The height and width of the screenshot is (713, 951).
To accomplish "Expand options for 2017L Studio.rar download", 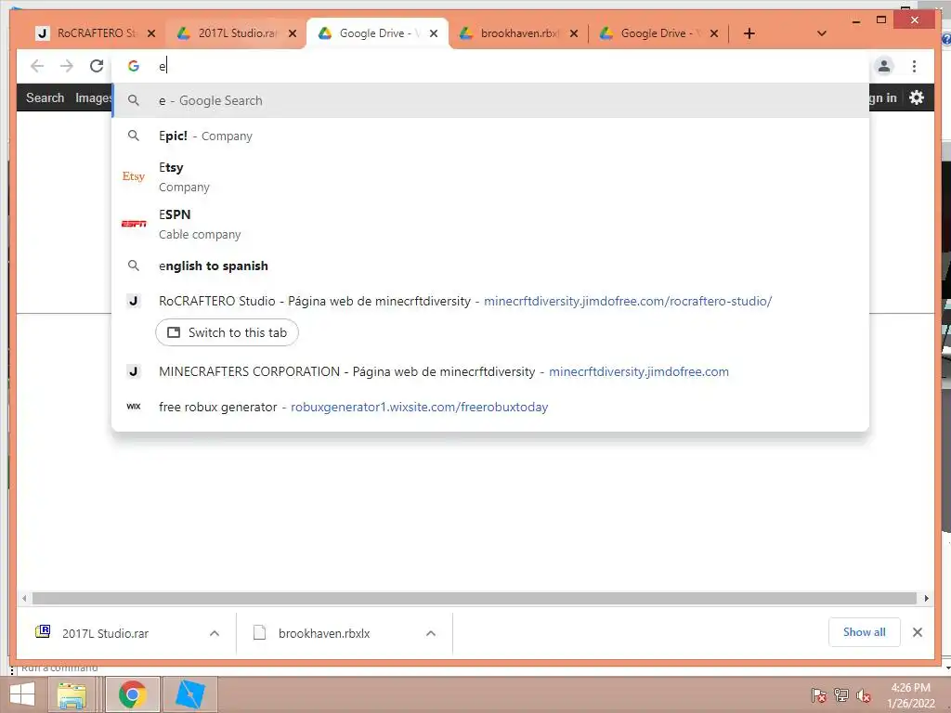I will coord(215,633).
